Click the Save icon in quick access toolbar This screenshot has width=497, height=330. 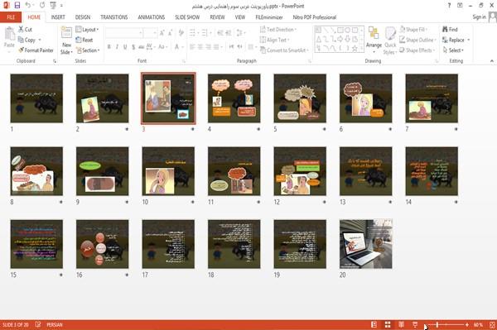point(17,6)
